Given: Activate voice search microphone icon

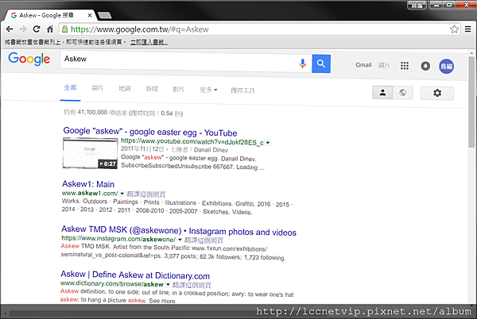Looking at the screenshot, I should [x=303, y=64].
